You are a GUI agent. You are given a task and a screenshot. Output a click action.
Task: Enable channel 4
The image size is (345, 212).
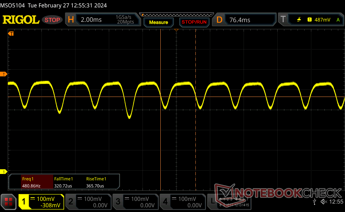tap(183, 202)
